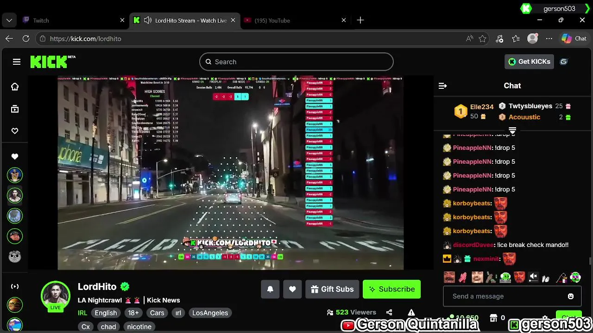Screen dimensions: 593x333
Task: Insert the muted speaker quick emote
Action: 533,277
